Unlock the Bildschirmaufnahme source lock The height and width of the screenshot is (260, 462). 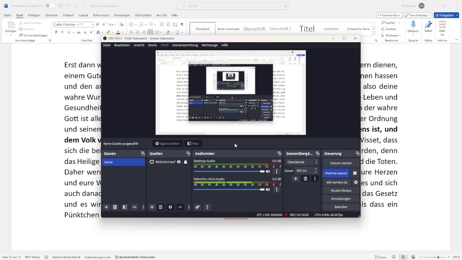point(186,162)
